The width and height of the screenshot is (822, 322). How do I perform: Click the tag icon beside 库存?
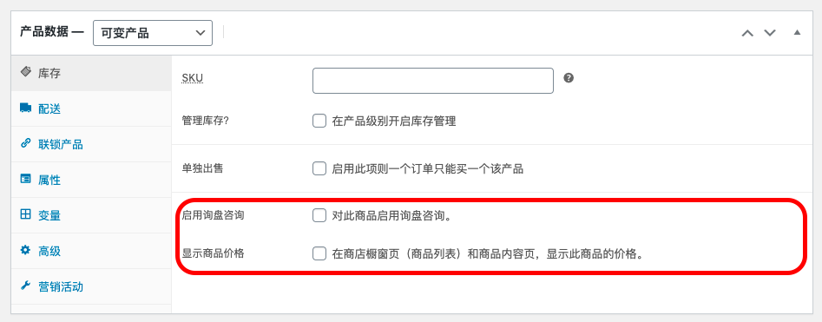coord(25,72)
